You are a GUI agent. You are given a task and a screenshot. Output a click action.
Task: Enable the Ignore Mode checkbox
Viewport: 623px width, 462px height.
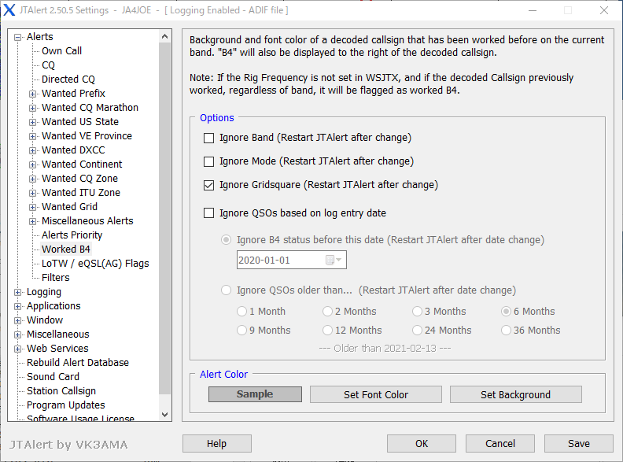pos(208,161)
